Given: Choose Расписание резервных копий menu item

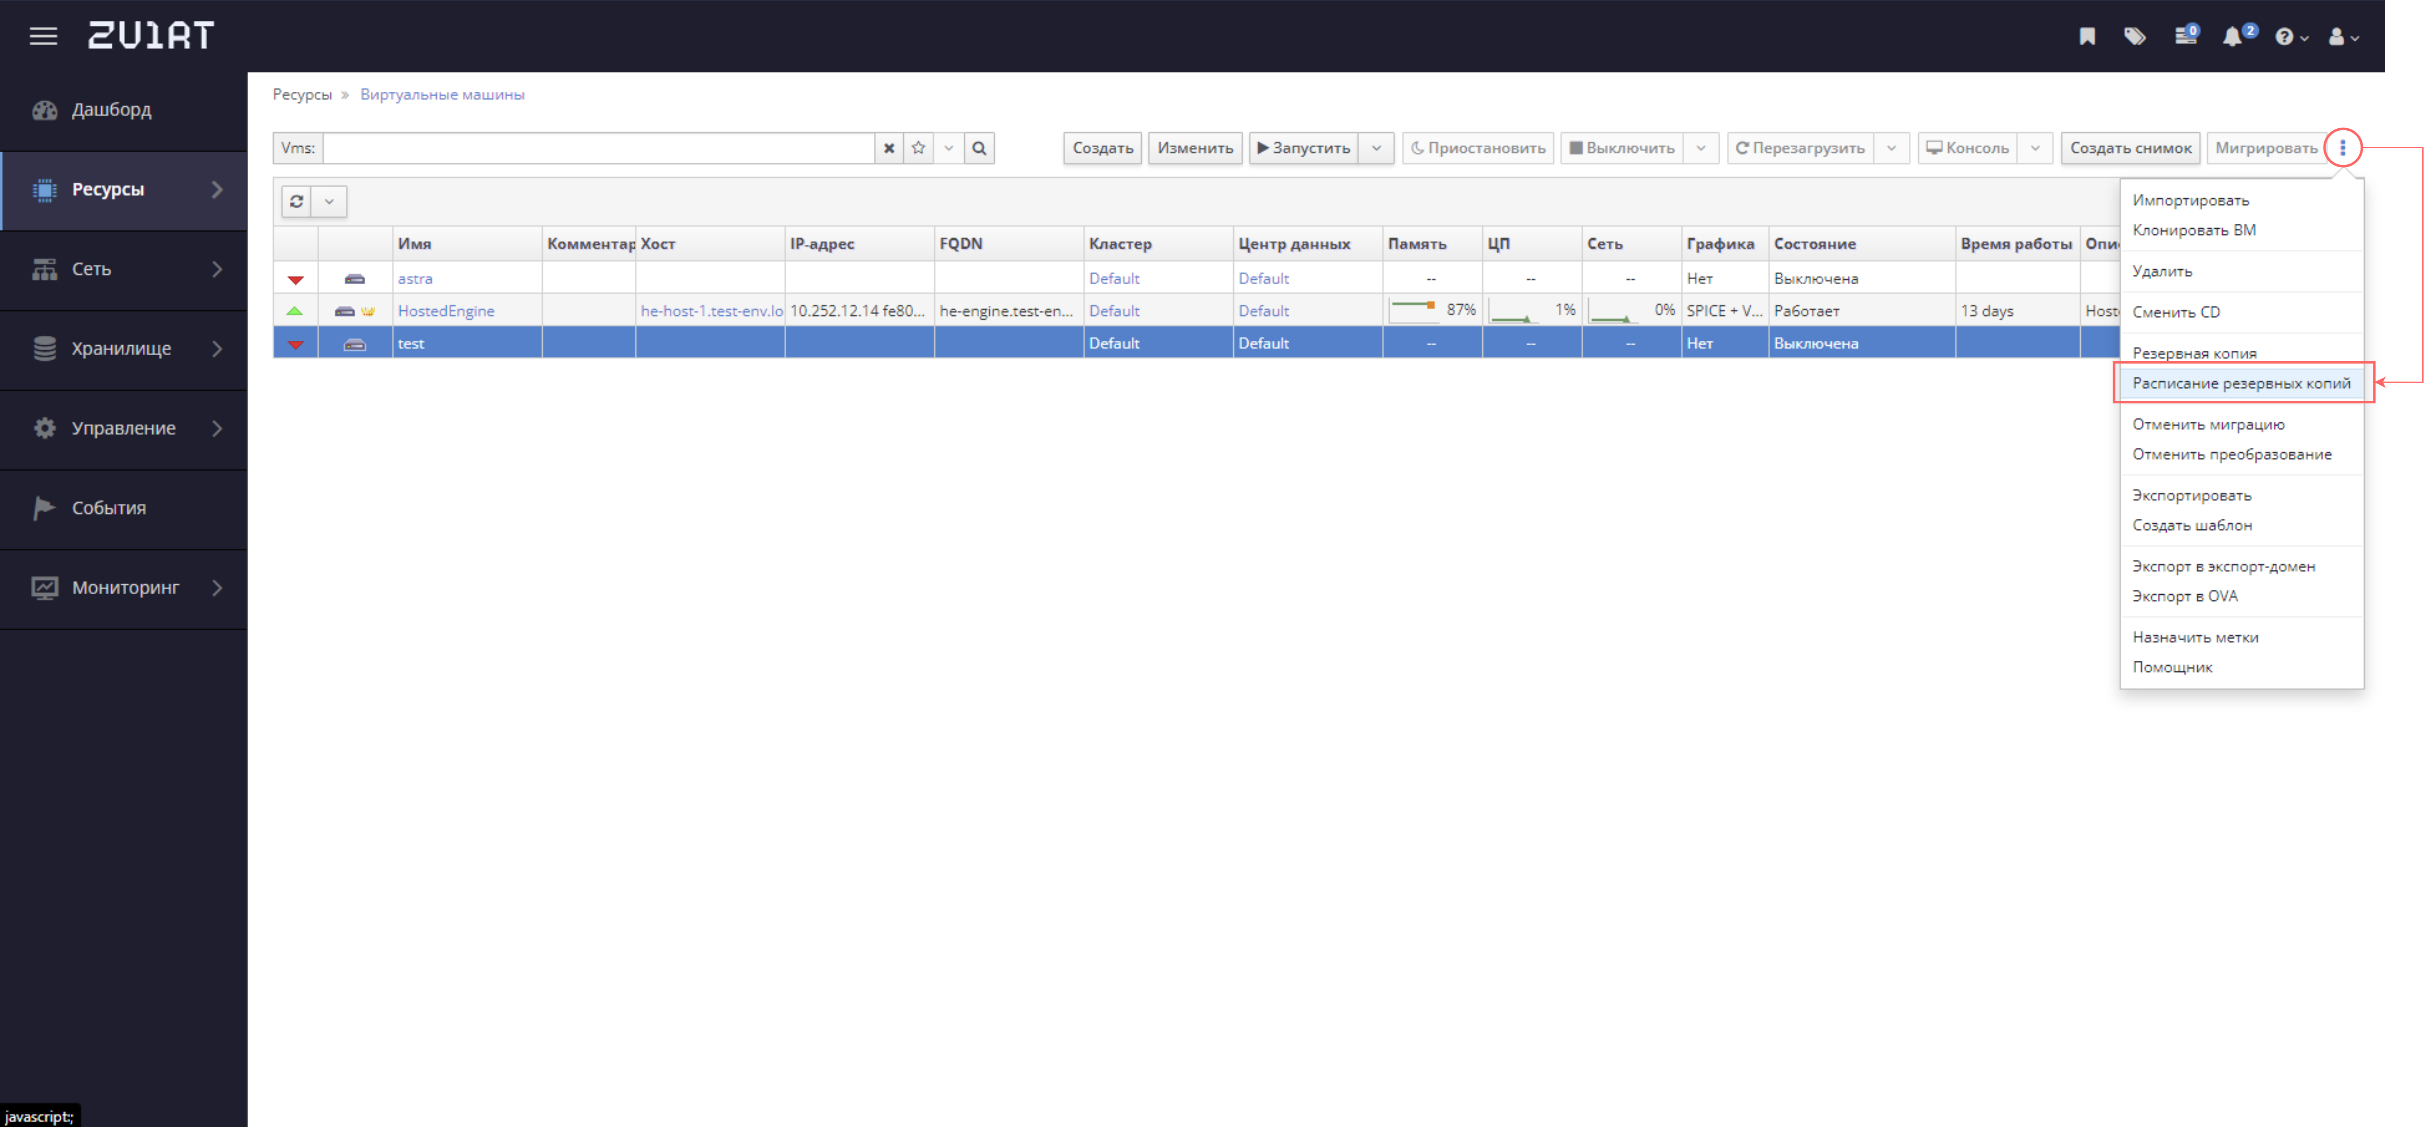Looking at the screenshot, I should pos(2241,383).
